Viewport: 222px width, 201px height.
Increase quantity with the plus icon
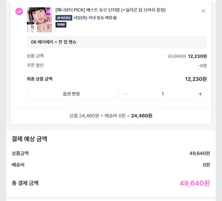click(x=200, y=94)
